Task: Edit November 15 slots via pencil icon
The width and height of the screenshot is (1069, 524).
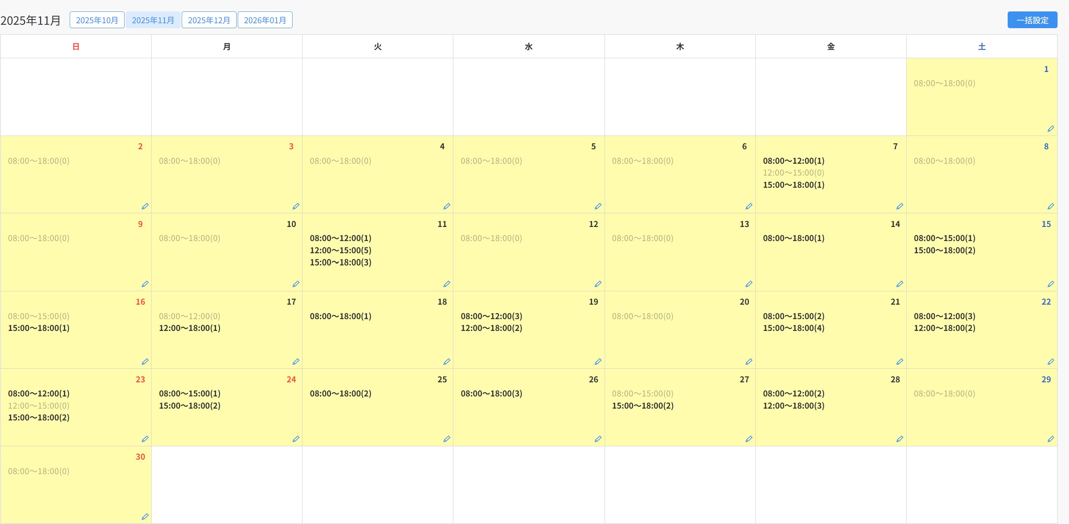Action: click(x=1050, y=284)
